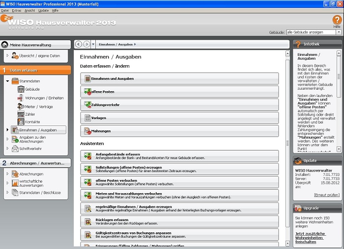Click the Infothek panel header
Viewport: 344px width, 249px height.
[317, 44]
